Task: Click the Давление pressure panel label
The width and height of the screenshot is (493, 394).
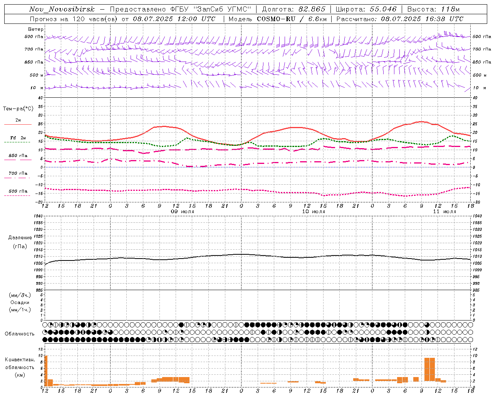Action: (x=20, y=238)
